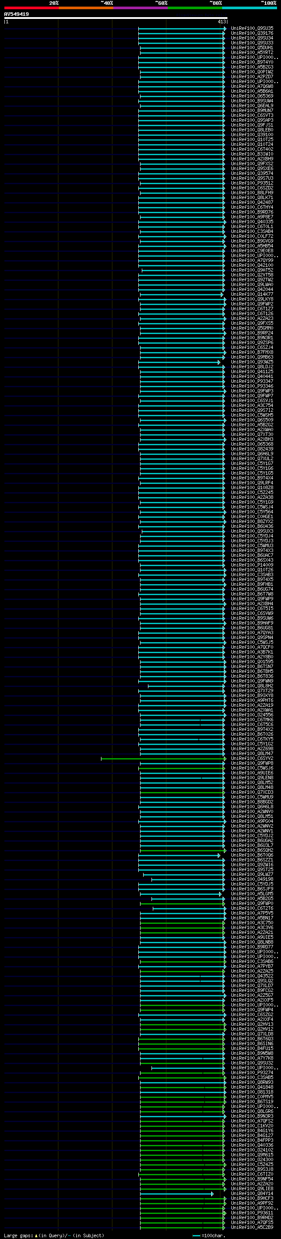This screenshot has height=1239, width=281.
Task: Select hit label UniRef100_A9UIE6
Action: click(x=252, y=773)
